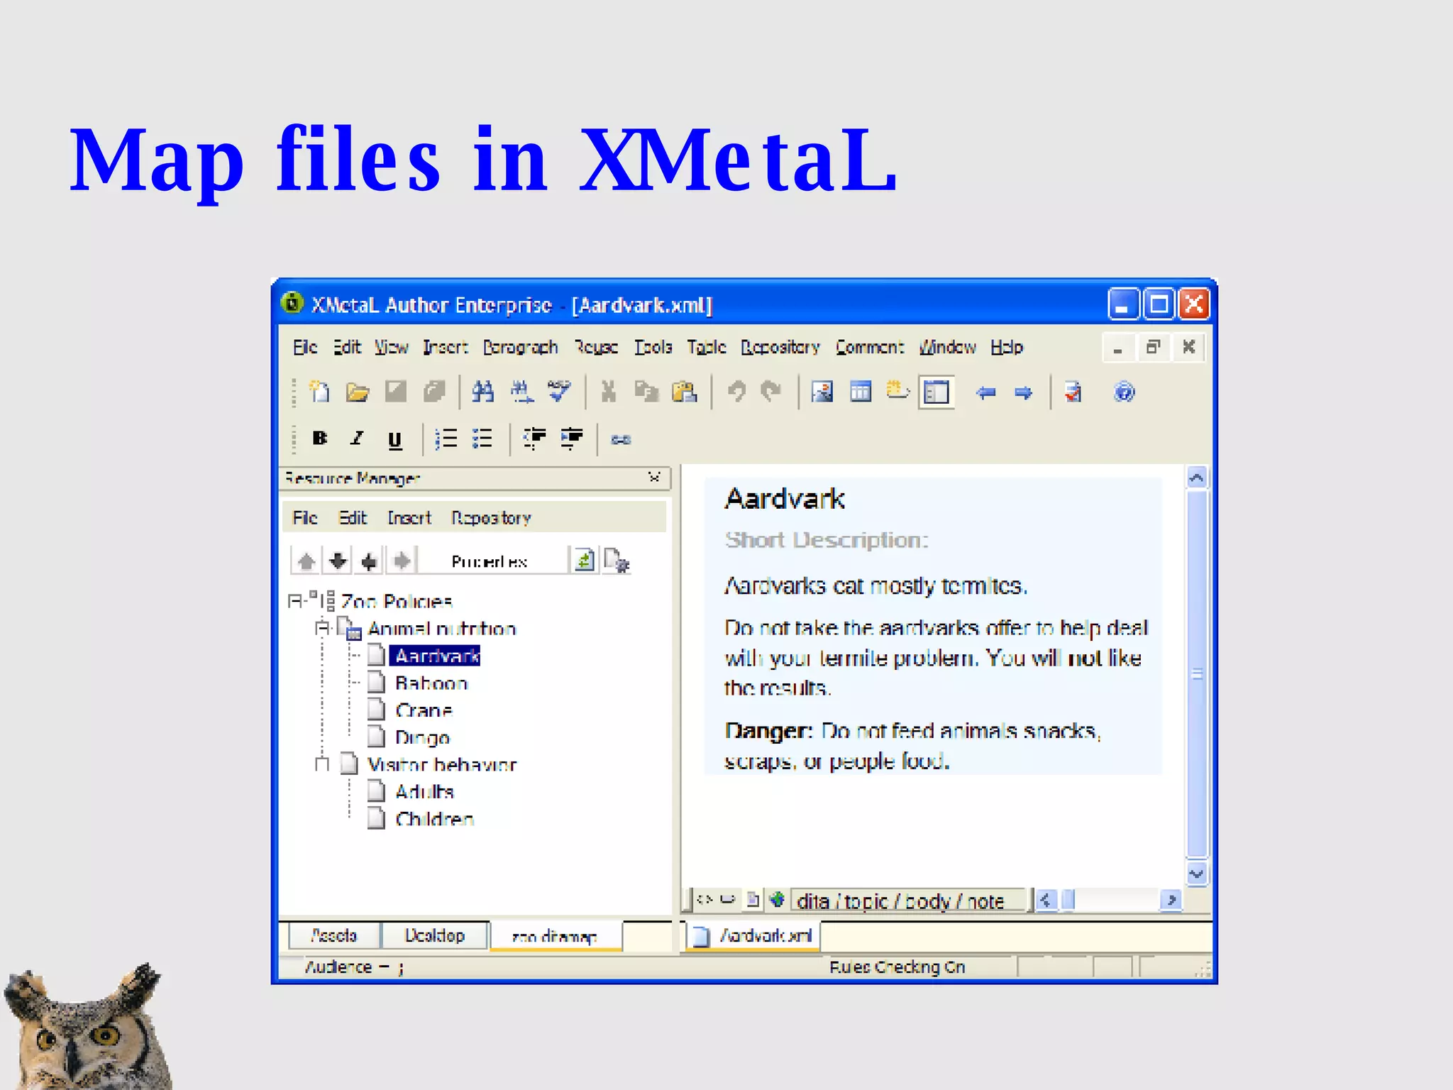Image resolution: width=1453 pixels, height=1090 pixels.
Task: Switch to the zoo.ditamap tab
Action: 555,937
